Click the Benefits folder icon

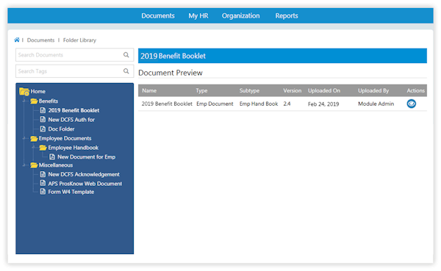coord(34,101)
